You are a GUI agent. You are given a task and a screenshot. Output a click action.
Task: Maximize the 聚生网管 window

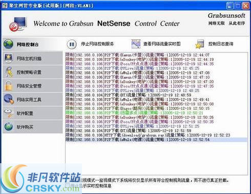click(238, 6)
